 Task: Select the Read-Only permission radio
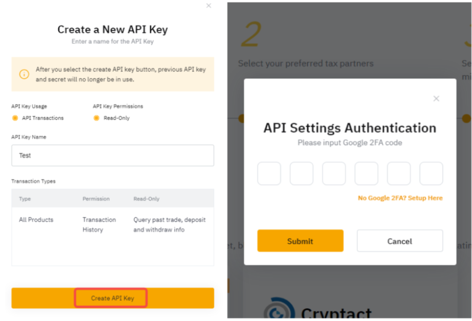click(x=97, y=118)
